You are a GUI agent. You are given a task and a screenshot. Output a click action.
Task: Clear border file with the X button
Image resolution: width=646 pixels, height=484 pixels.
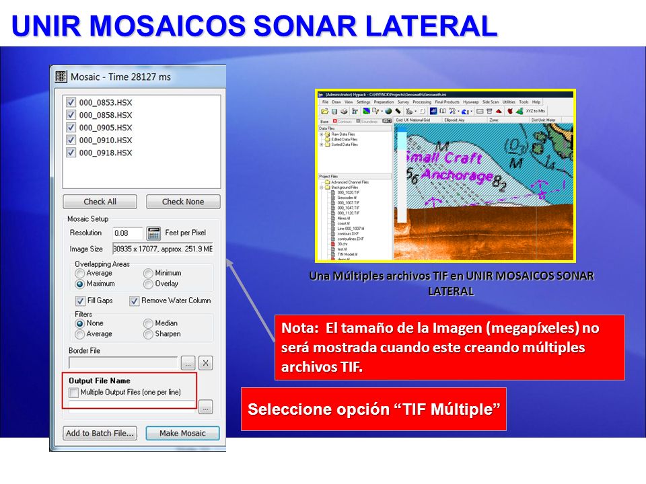click(205, 363)
